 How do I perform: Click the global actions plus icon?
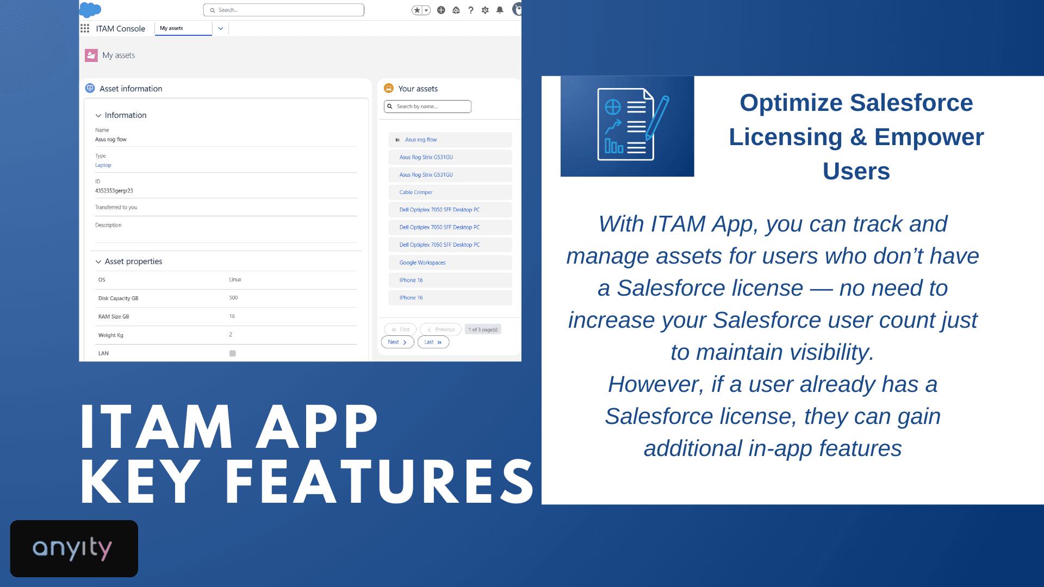point(441,10)
